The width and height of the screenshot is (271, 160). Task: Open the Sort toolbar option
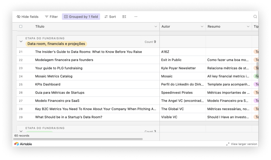[110, 17]
